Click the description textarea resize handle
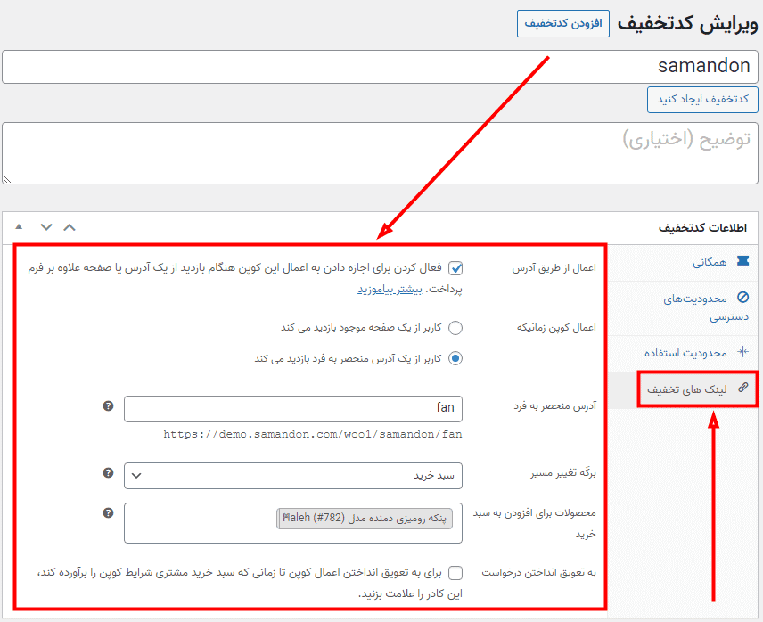 tap(7, 179)
